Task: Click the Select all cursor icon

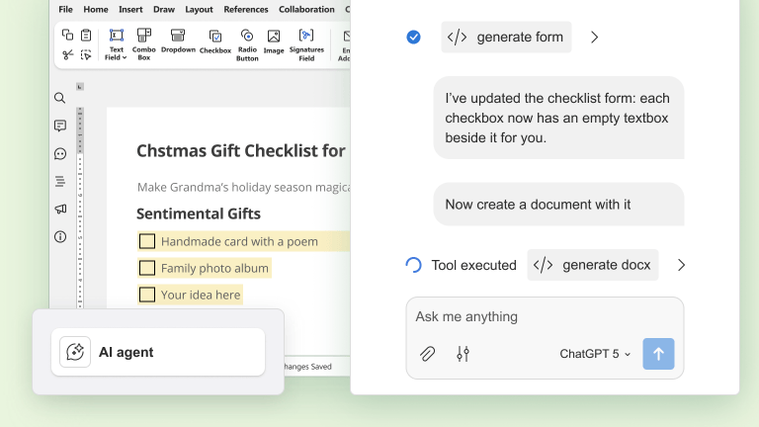Action: point(86,54)
